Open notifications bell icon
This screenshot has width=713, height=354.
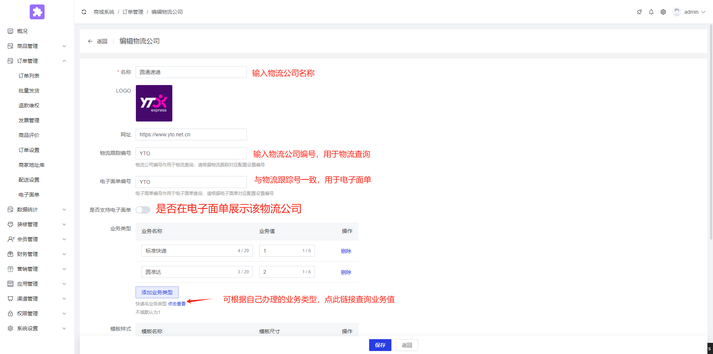651,12
